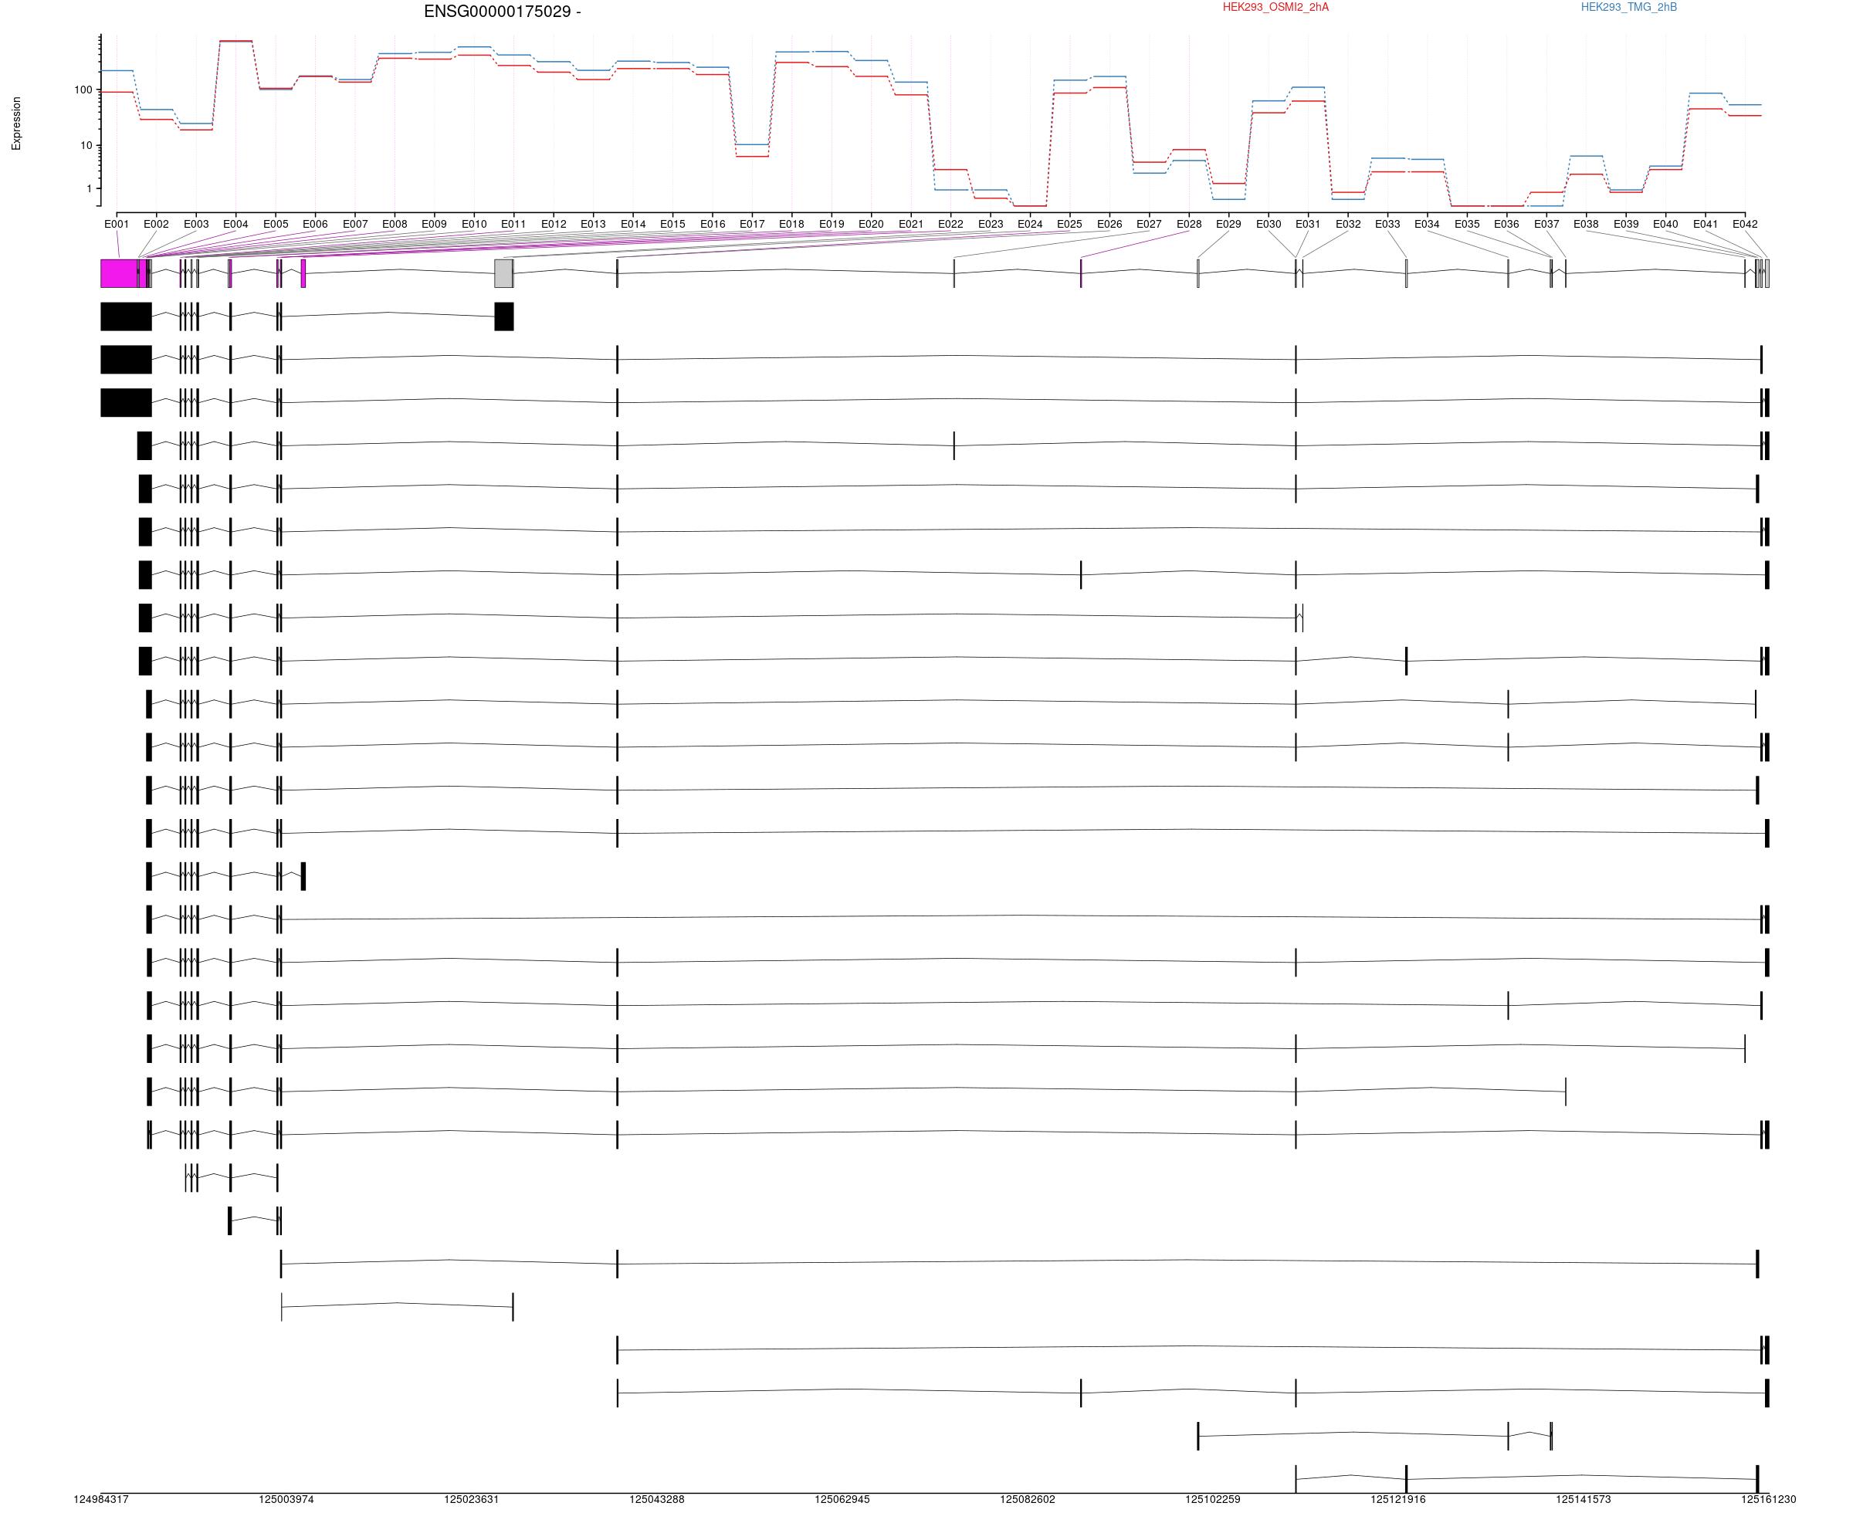Click the large magenta exon block in gene model
Screen dimensions: 1853x1513
click(120, 274)
